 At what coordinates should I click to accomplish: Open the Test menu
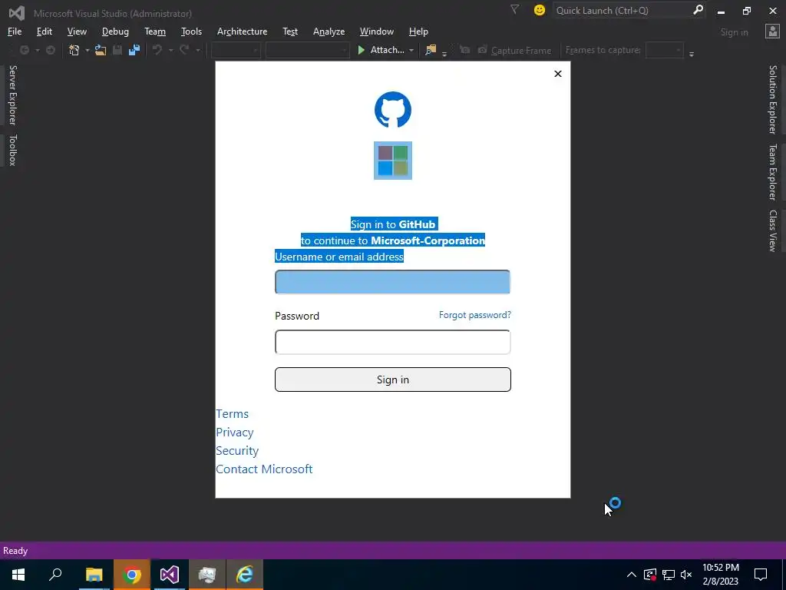(x=290, y=31)
